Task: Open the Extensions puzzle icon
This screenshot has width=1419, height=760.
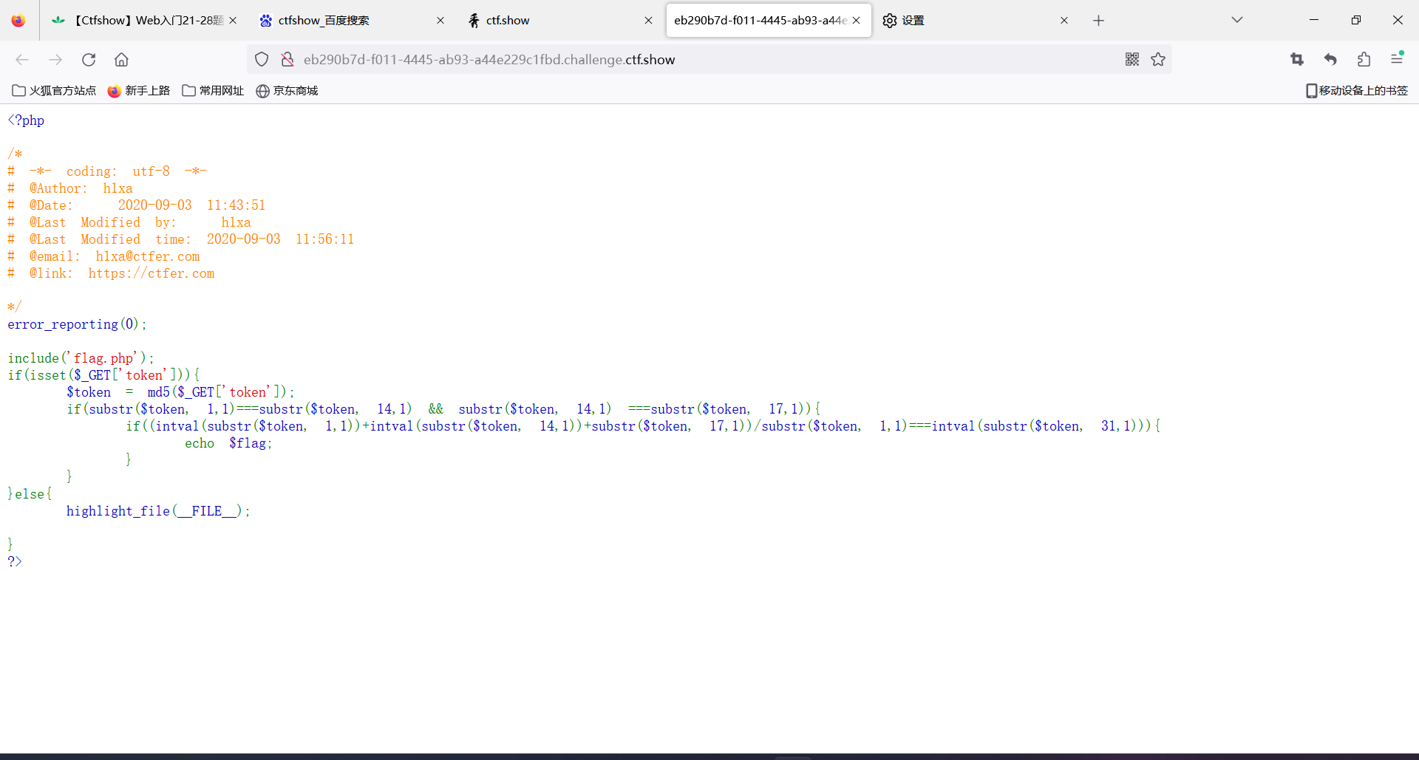Action: coord(1364,60)
